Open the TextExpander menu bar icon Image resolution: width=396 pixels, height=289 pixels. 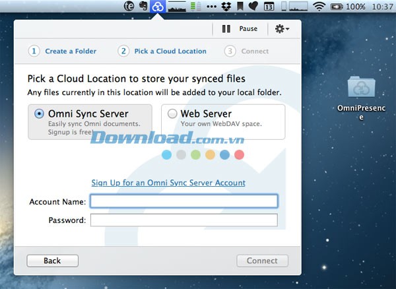(x=129, y=6)
